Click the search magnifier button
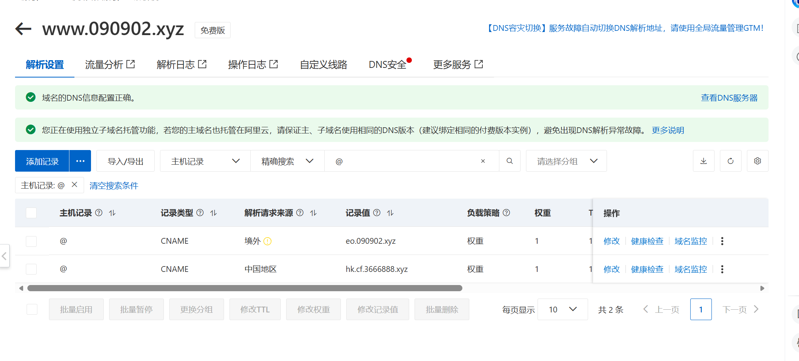799x361 pixels. pos(510,161)
